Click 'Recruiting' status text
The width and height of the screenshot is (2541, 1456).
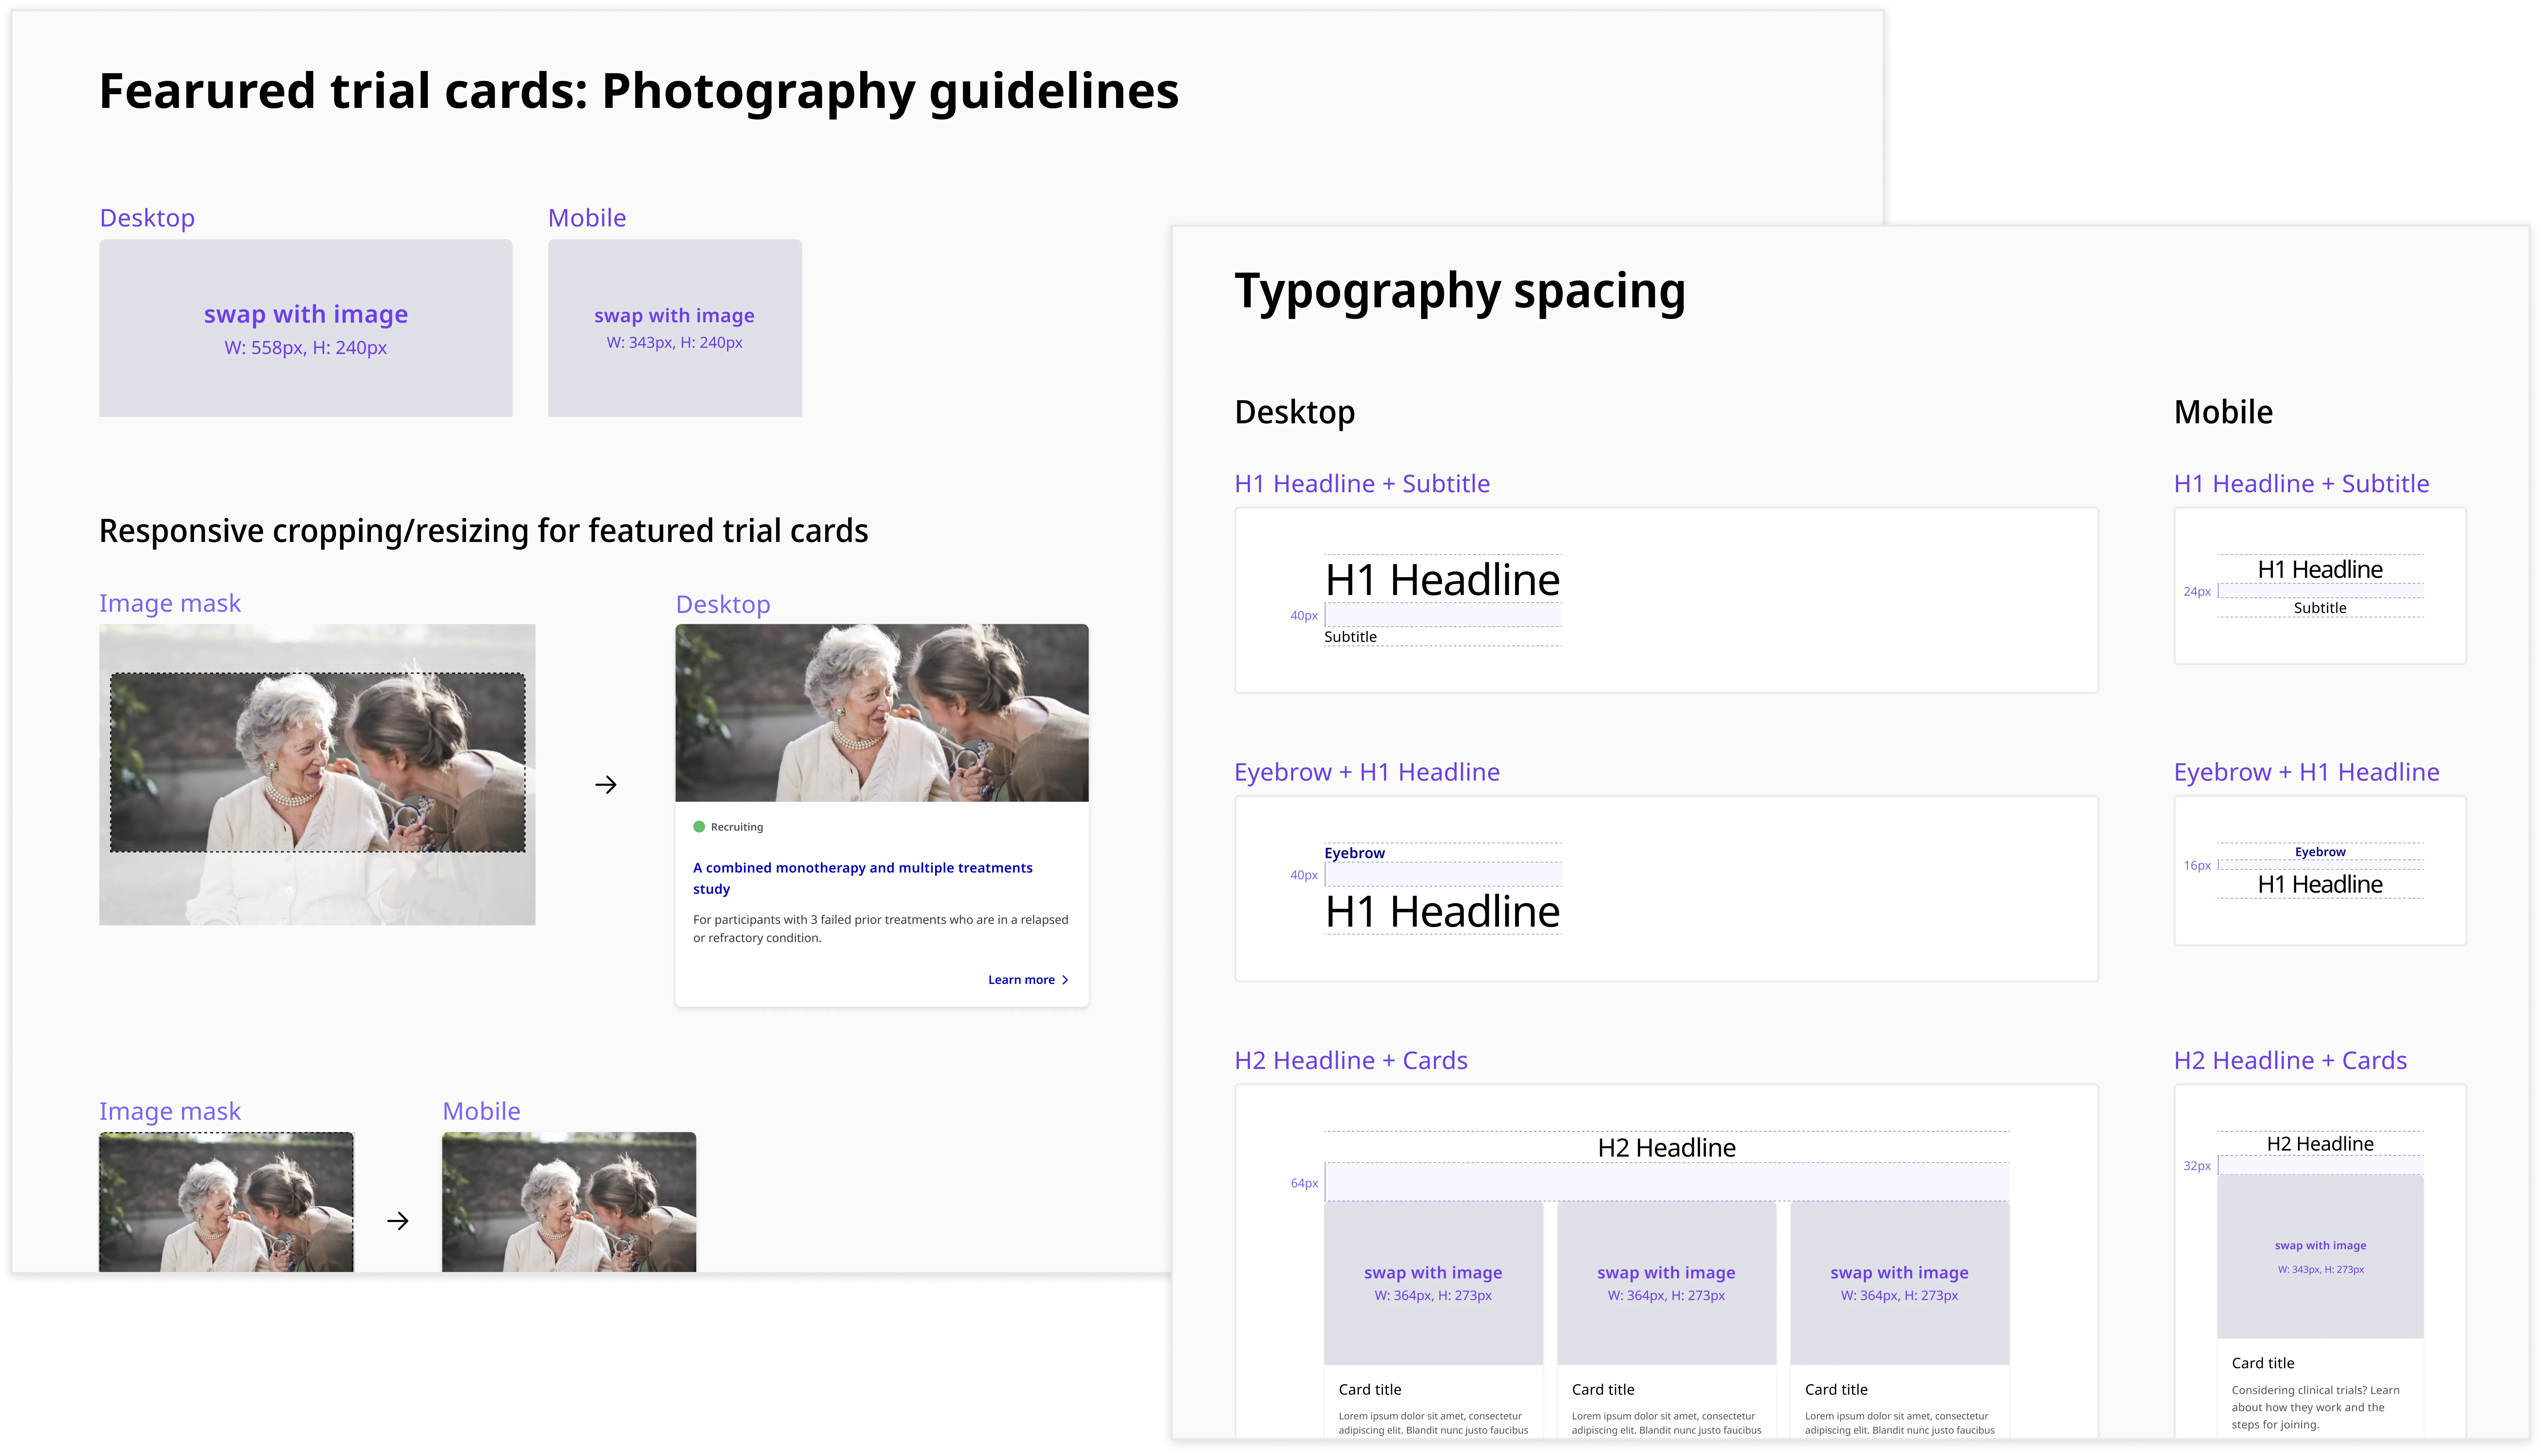pos(737,827)
